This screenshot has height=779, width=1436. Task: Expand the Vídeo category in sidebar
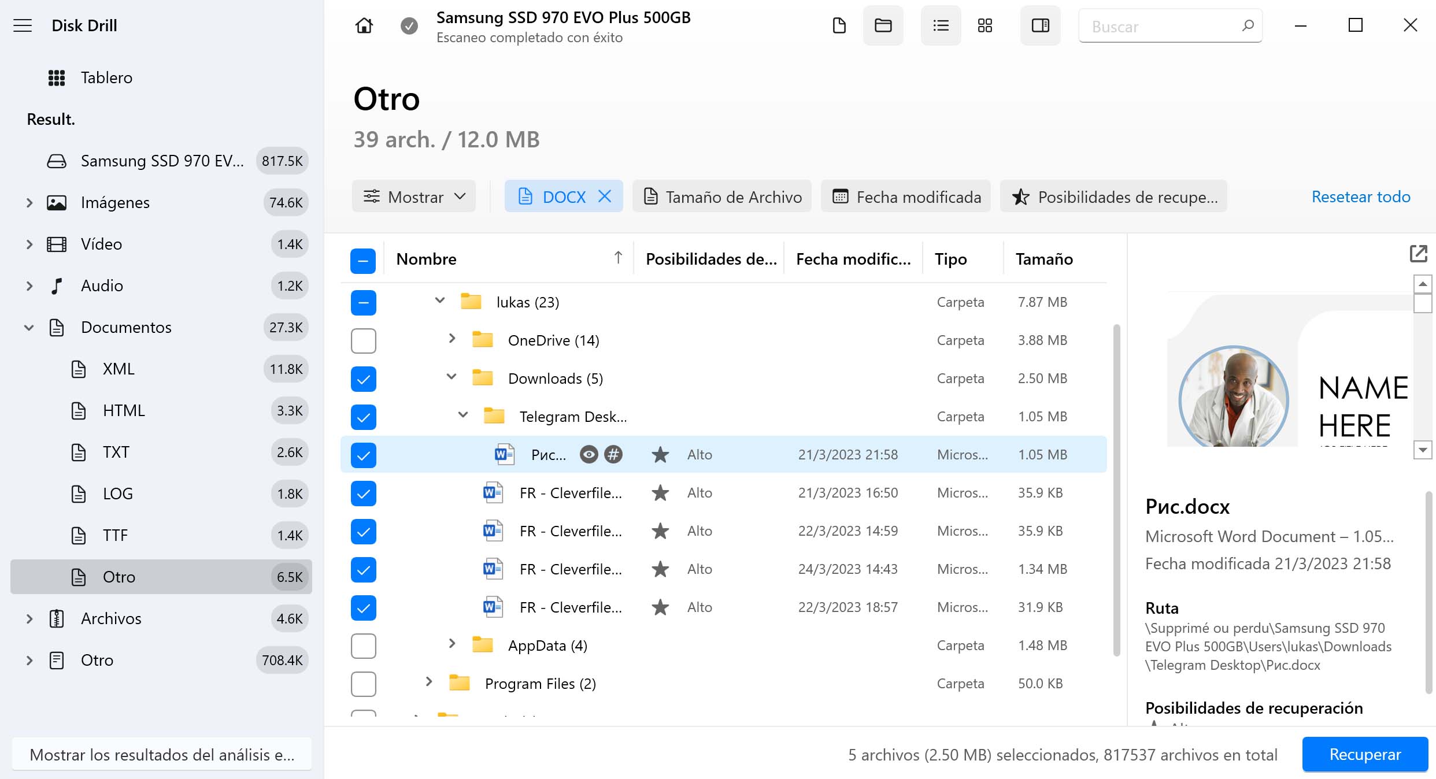coord(29,244)
